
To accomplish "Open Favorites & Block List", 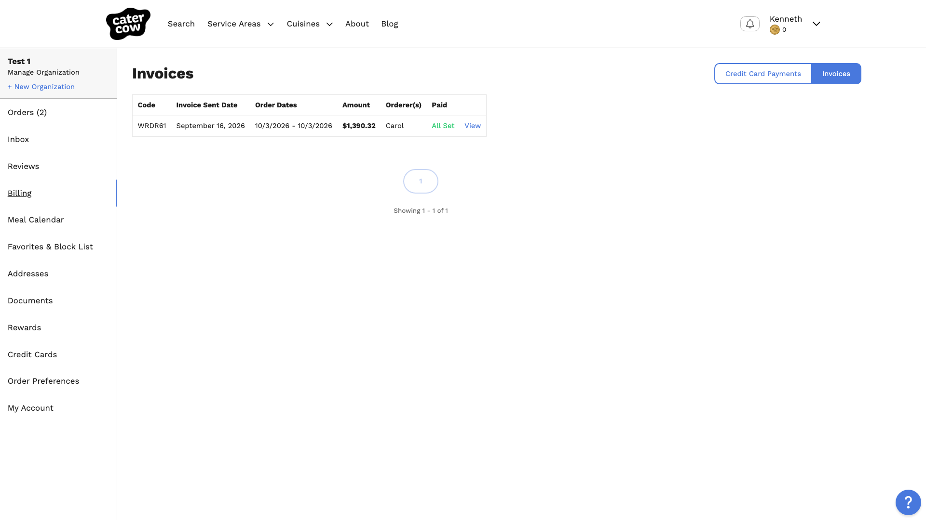I will [x=50, y=247].
